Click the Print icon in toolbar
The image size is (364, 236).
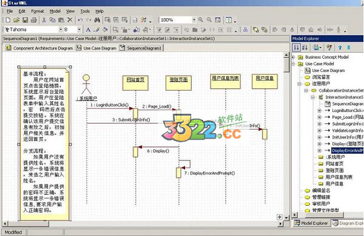(34, 20)
